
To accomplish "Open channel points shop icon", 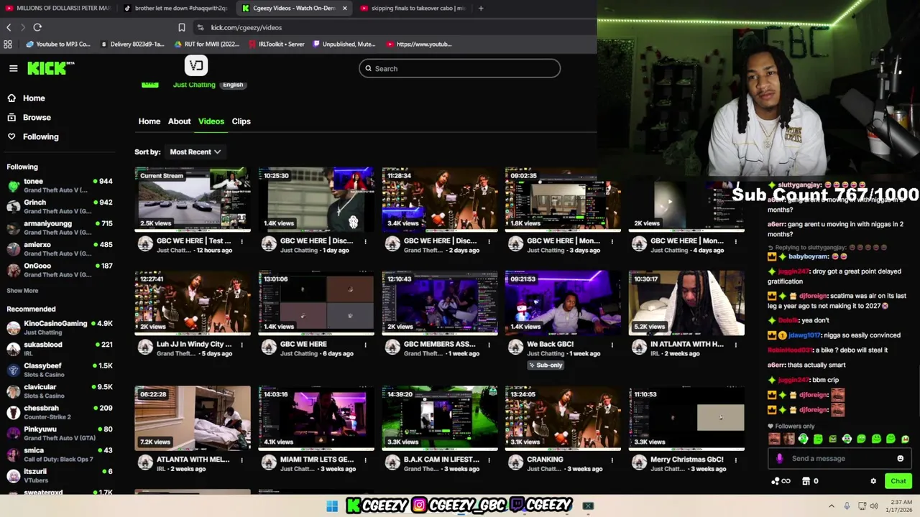I will pos(806,481).
